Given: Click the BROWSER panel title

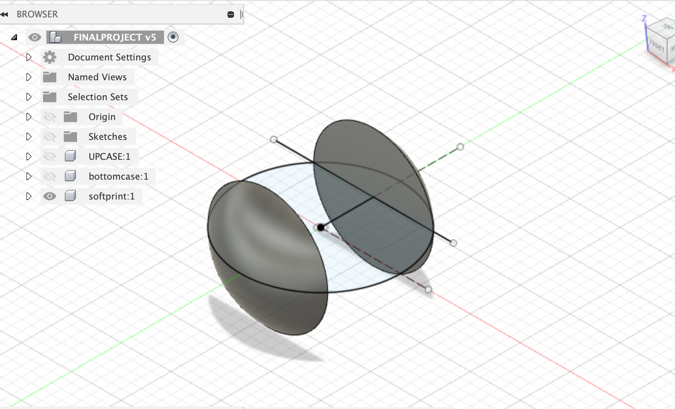Looking at the screenshot, I should click(37, 14).
